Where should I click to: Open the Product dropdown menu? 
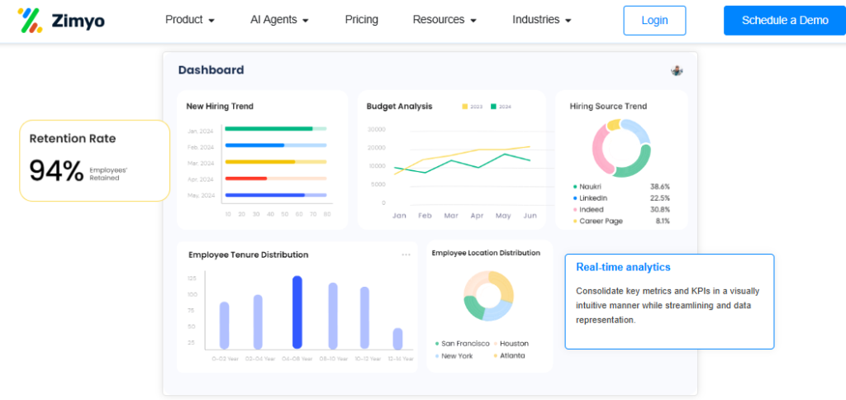click(190, 20)
